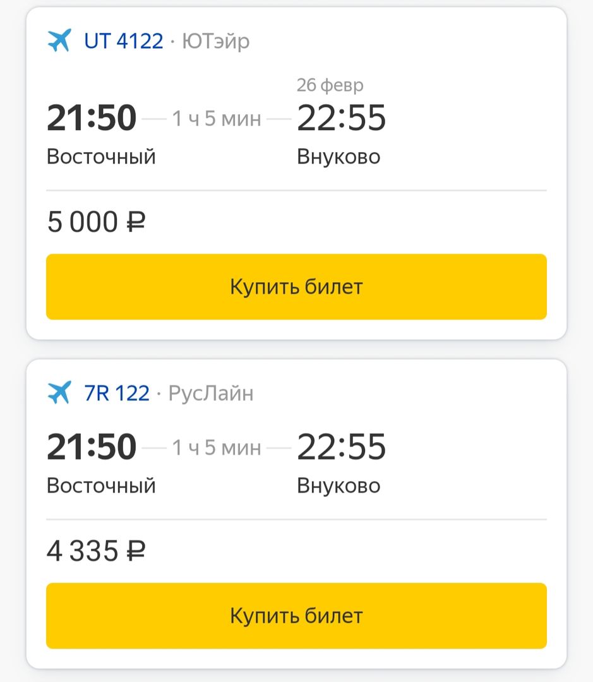593x682 pixels.
Task: Click Восточный airport on the UT 4122 card
Action: click(101, 156)
